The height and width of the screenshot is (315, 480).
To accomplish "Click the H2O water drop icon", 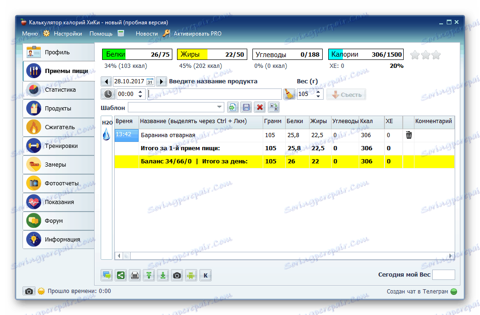I will (x=106, y=134).
